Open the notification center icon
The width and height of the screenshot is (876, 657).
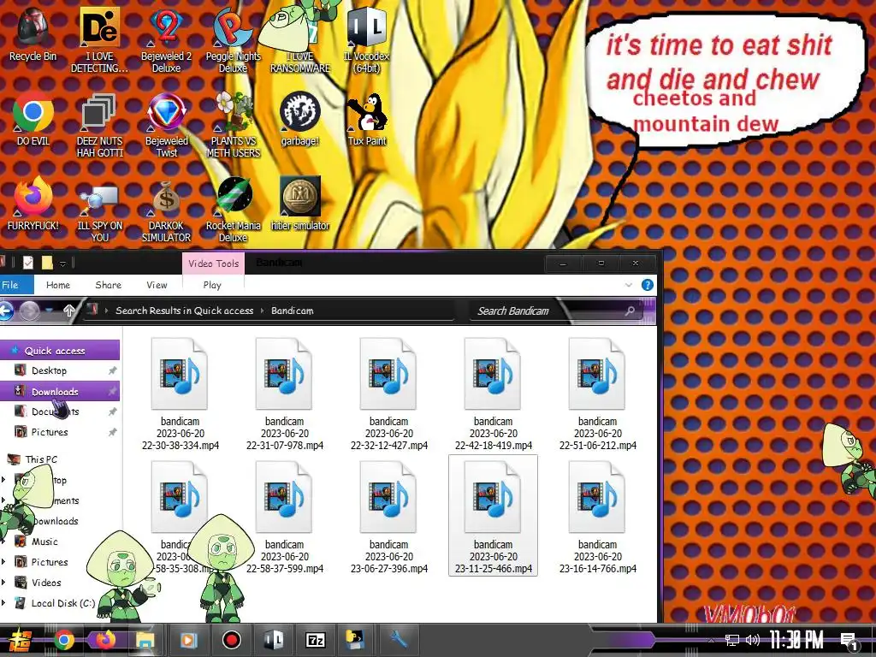click(849, 641)
